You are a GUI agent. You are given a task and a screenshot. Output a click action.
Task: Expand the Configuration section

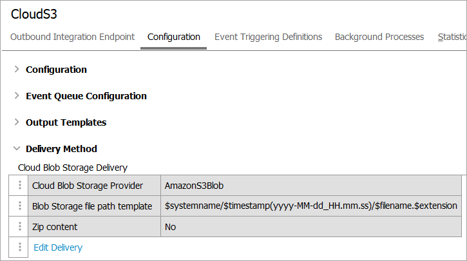pos(17,70)
